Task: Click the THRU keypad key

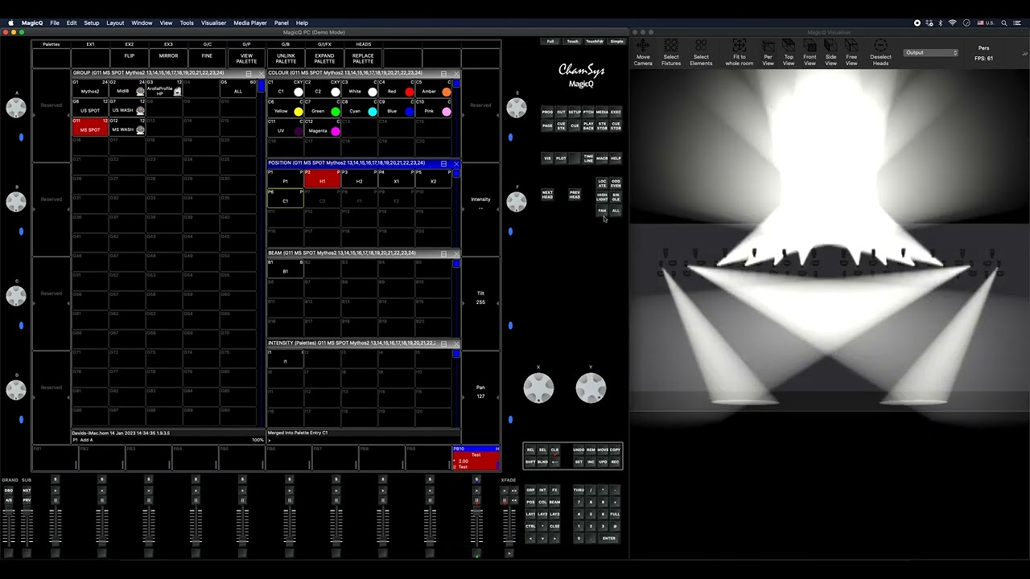Action: (x=579, y=490)
